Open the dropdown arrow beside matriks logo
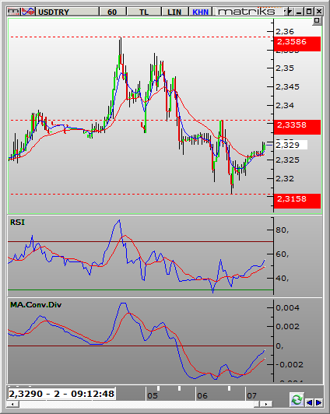Screen dimensions: 330x414 pos(290,12)
